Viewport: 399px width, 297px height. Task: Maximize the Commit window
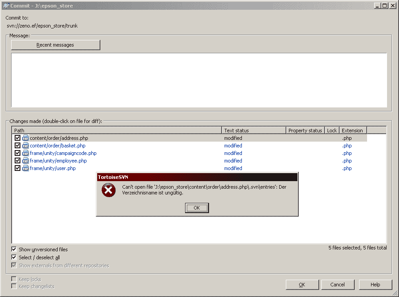point(385,6)
